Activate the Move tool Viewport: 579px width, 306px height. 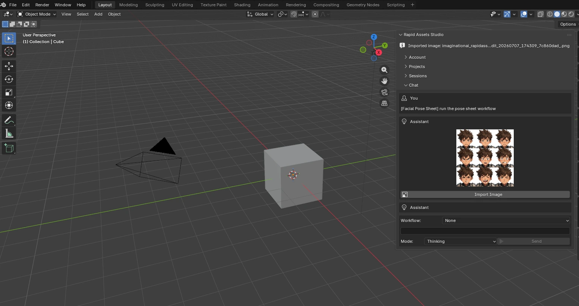(x=9, y=67)
